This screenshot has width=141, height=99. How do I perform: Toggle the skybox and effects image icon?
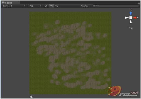point(51,6)
